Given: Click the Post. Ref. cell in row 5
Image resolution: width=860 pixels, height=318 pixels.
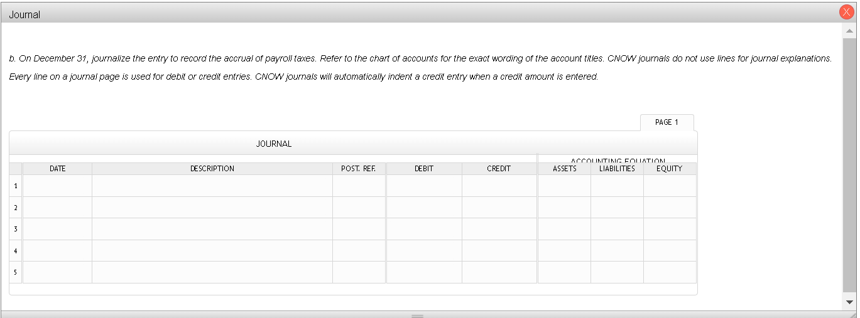Looking at the screenshot, I should pyautogui.click(x=359, y=272).
